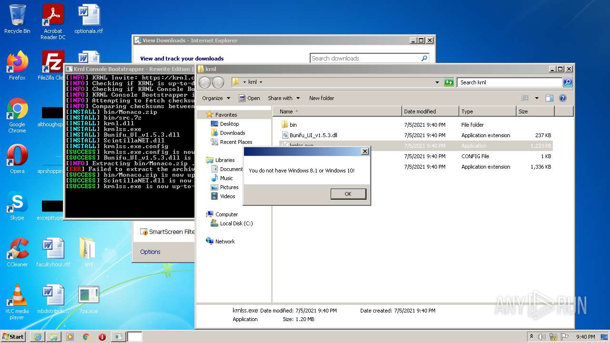Image resolution: width=610 pixels, height=343 pixels.
Task: Open the Share with dropdown
Action: point(284,98)
